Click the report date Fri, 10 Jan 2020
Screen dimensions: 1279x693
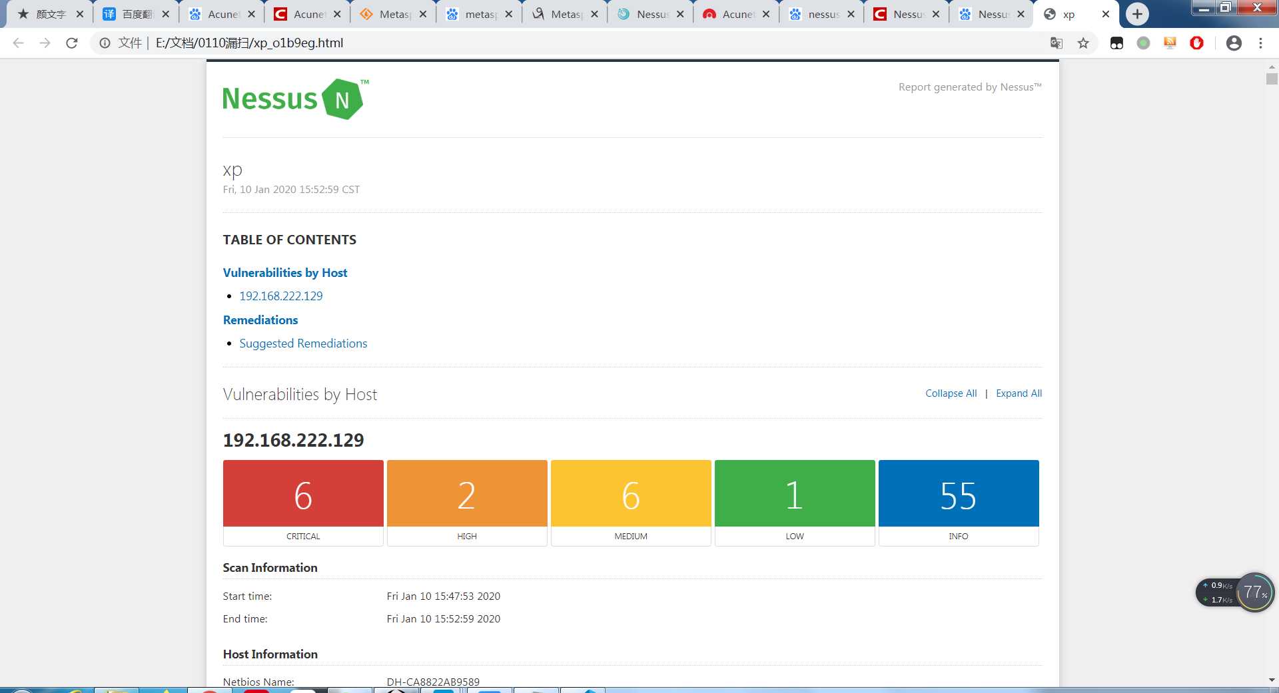(x=291, y=190)
